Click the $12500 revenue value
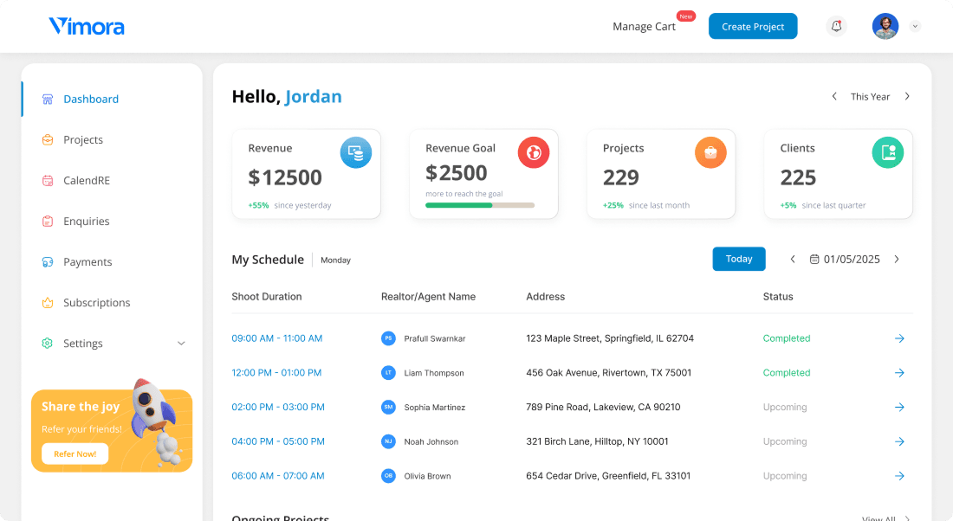 pyautogui.click(x=285, y=177)
